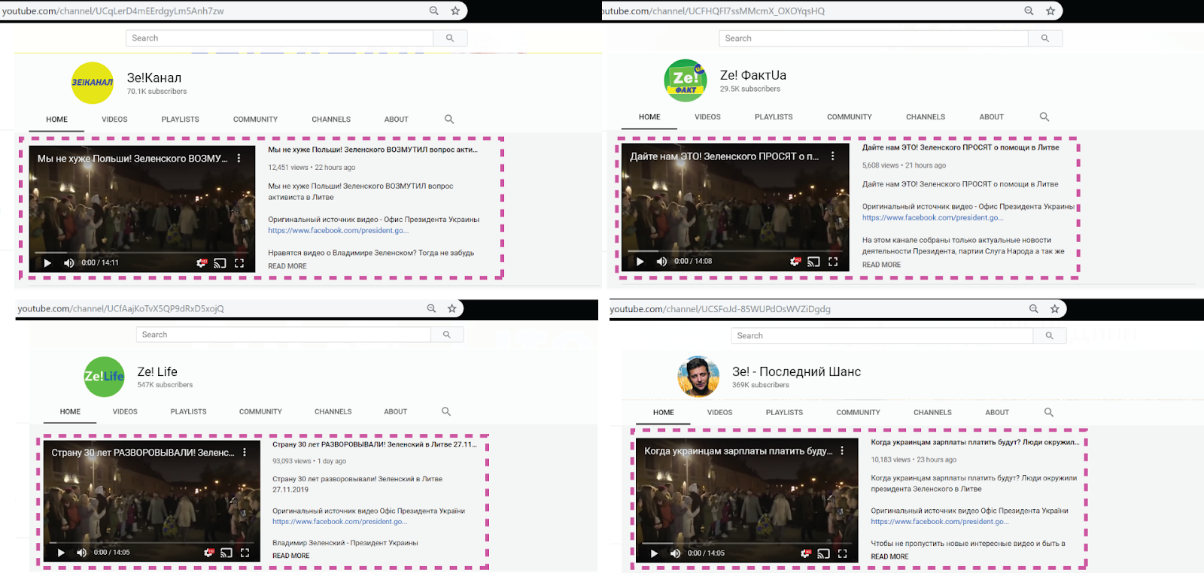Open three-dot menu on Ze! Life video

pyautogui.click(x=244, y=453)
